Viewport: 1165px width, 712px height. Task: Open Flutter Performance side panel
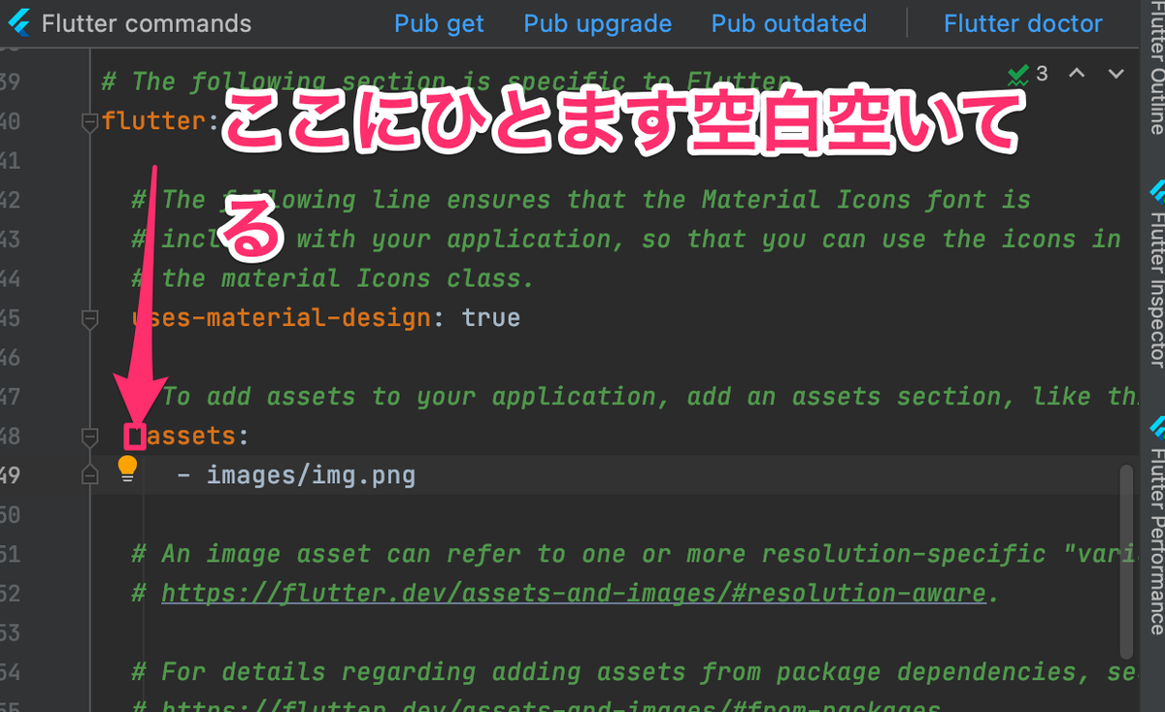click(1156, 526)
